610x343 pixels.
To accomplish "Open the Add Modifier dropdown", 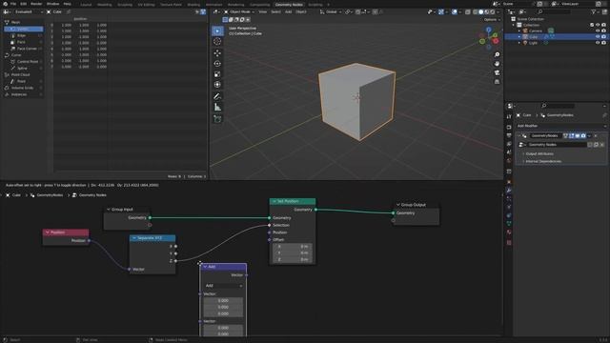I will tap(560, 126).
